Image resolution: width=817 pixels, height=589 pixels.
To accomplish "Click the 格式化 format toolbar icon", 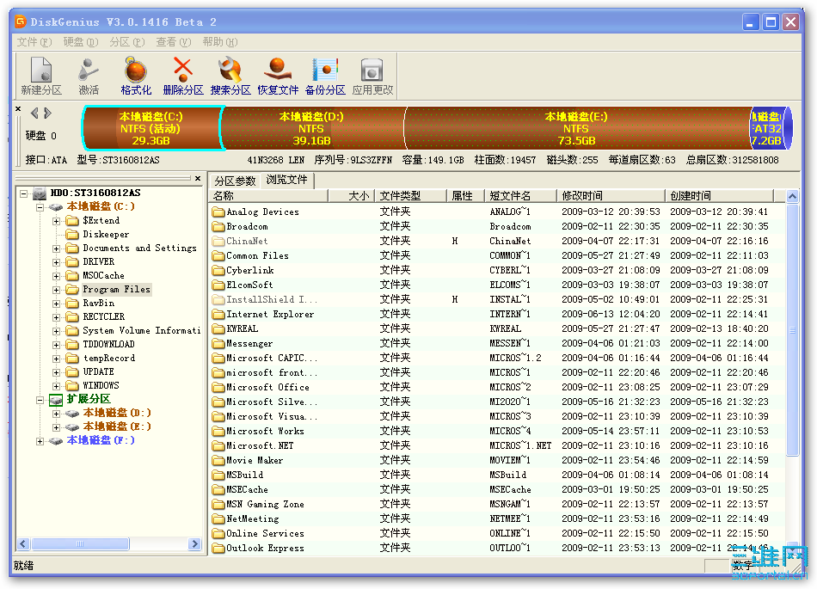I will 136,70.
